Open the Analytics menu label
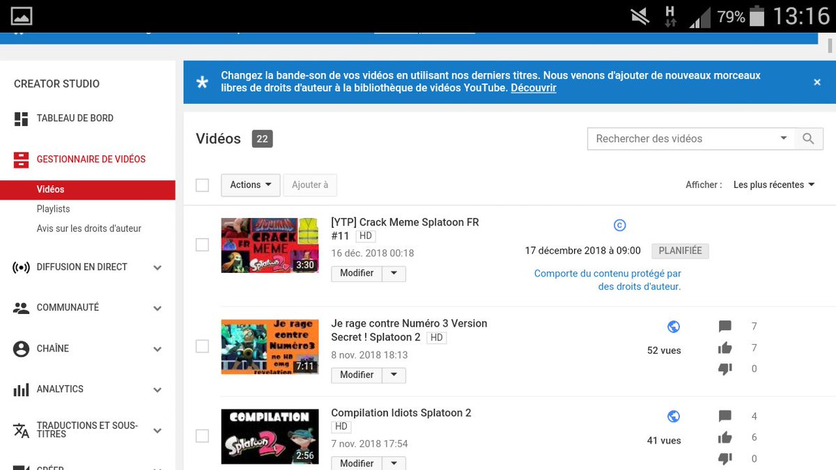 click(60, 389)
